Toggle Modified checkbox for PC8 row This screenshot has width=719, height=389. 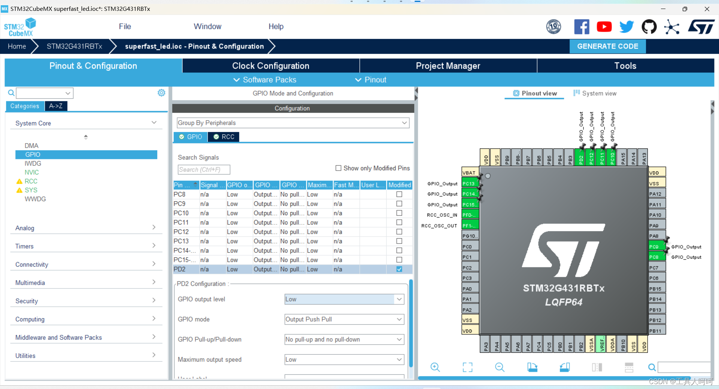click(x=399, y=194)
